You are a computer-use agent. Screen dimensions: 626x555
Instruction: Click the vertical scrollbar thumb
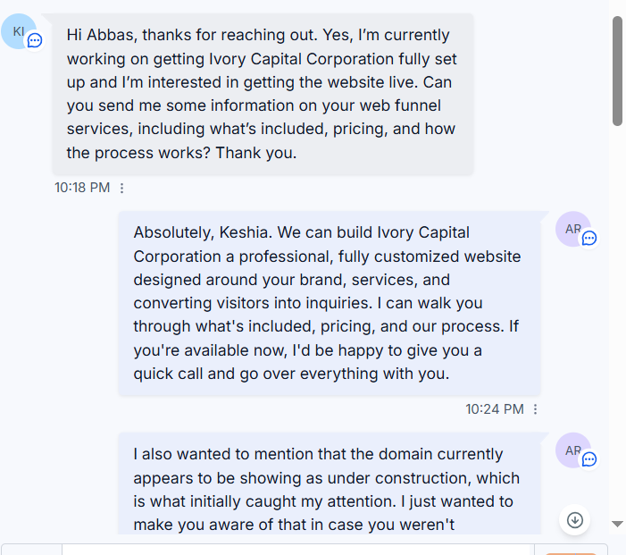pyautogui.click(x=617, y=71)
